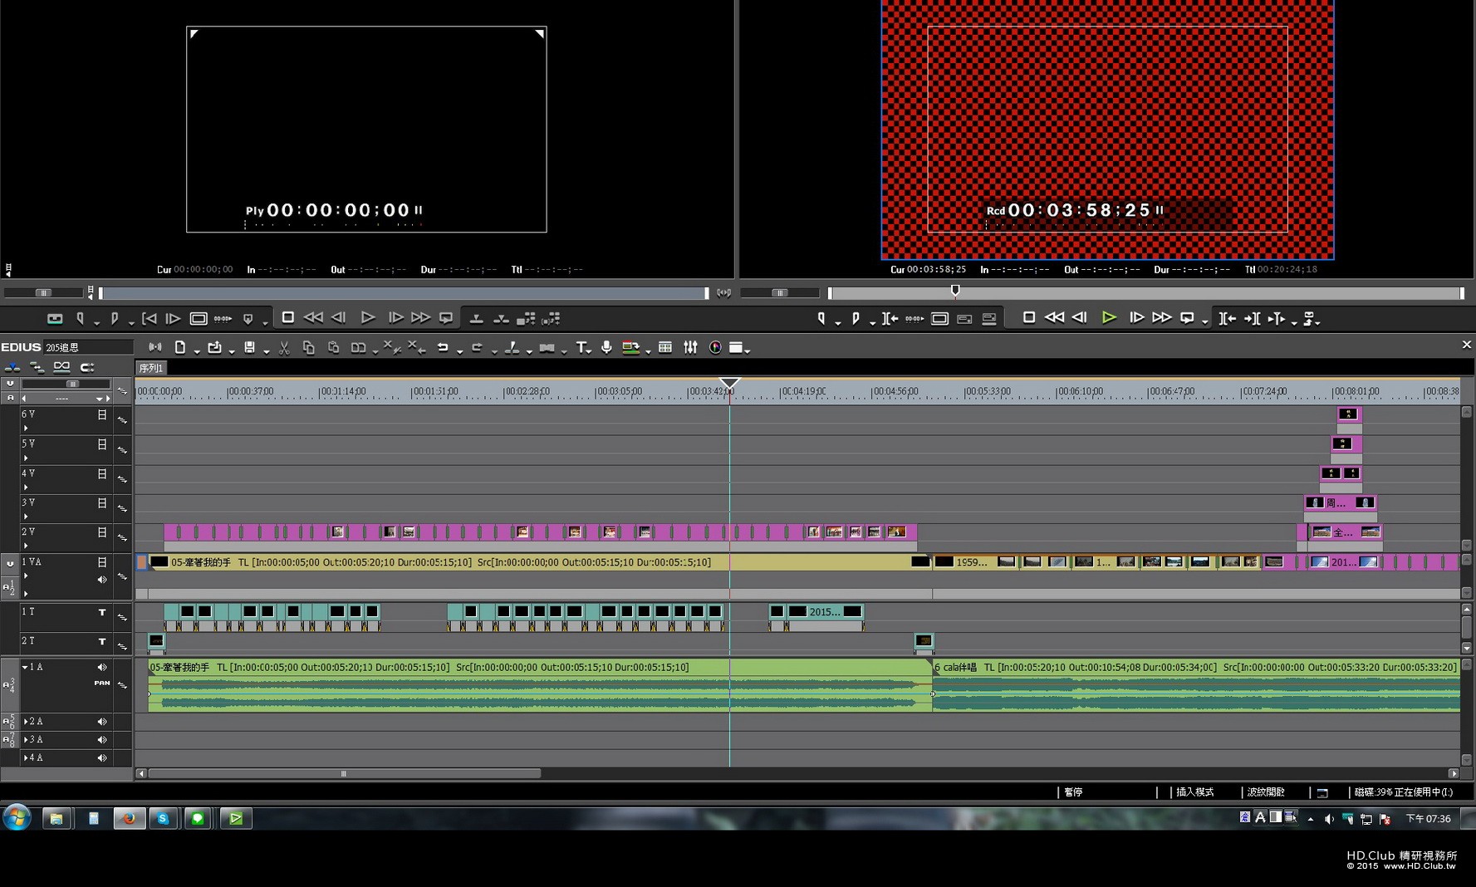Open timeline scale dropdown arrow
The image size is (1476, 887).
[100, 399]
